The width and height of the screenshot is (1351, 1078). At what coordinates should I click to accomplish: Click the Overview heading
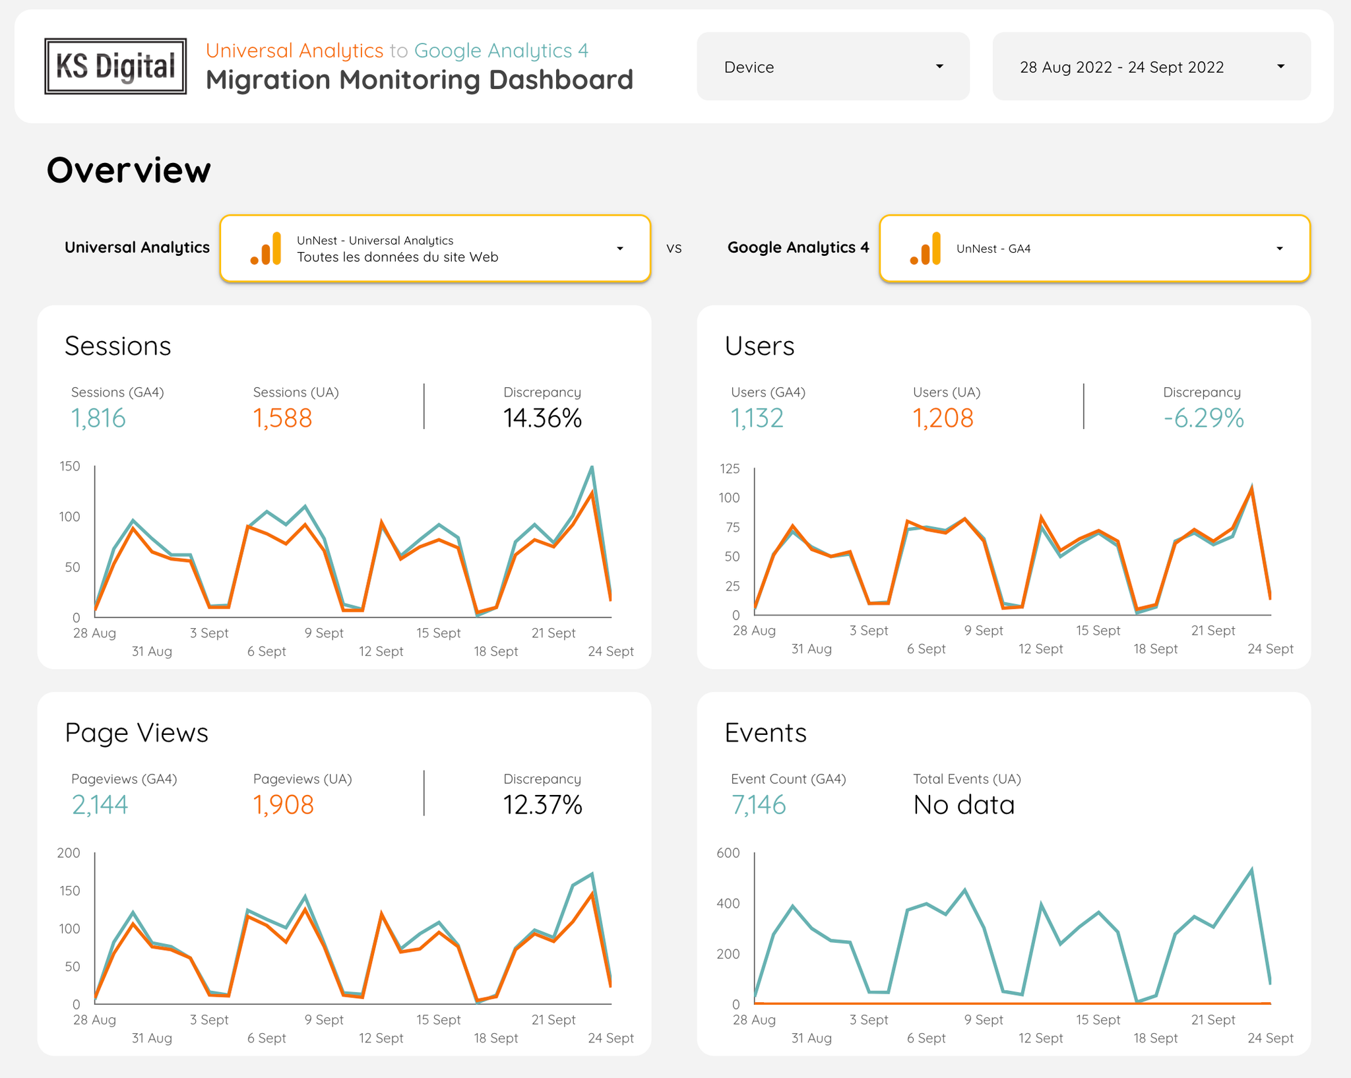(129, 170)
